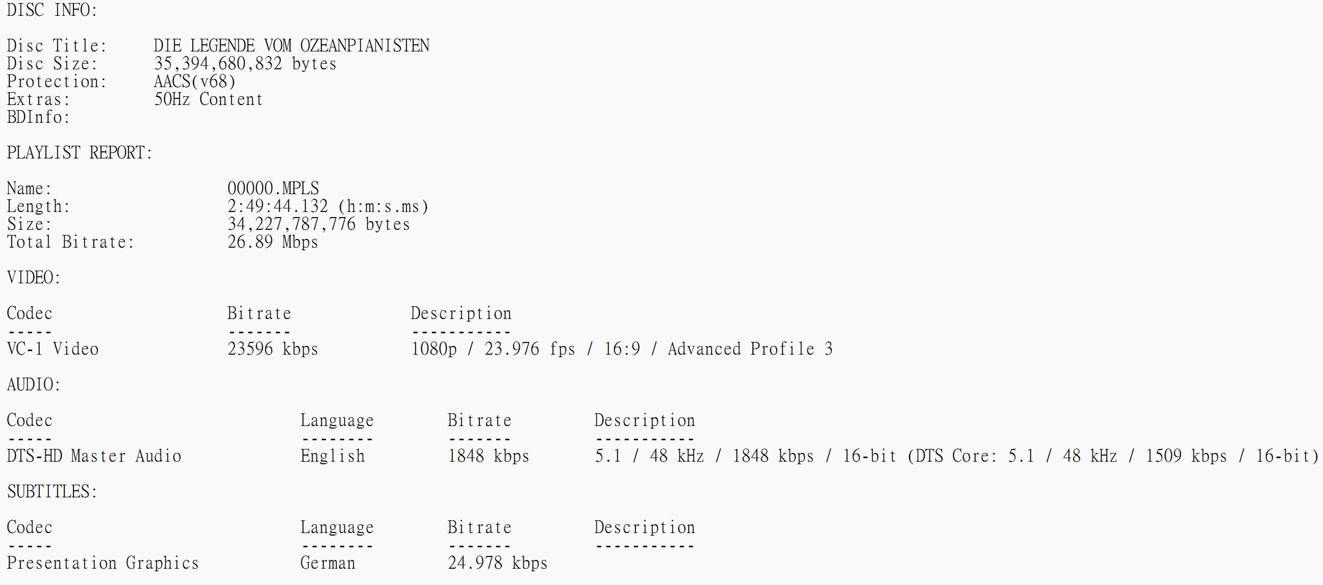
Task: Click the disc title DIE LEGENDE VOM OZEANPIANISTEN
Action: coord(291,46)
